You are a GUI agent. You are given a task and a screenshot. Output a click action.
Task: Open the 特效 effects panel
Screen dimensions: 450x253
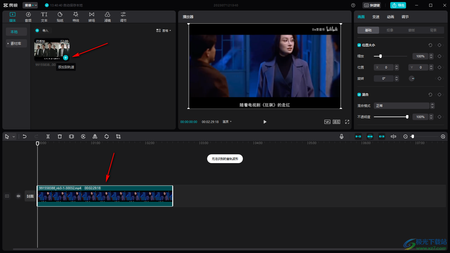[x=76, y=17]
